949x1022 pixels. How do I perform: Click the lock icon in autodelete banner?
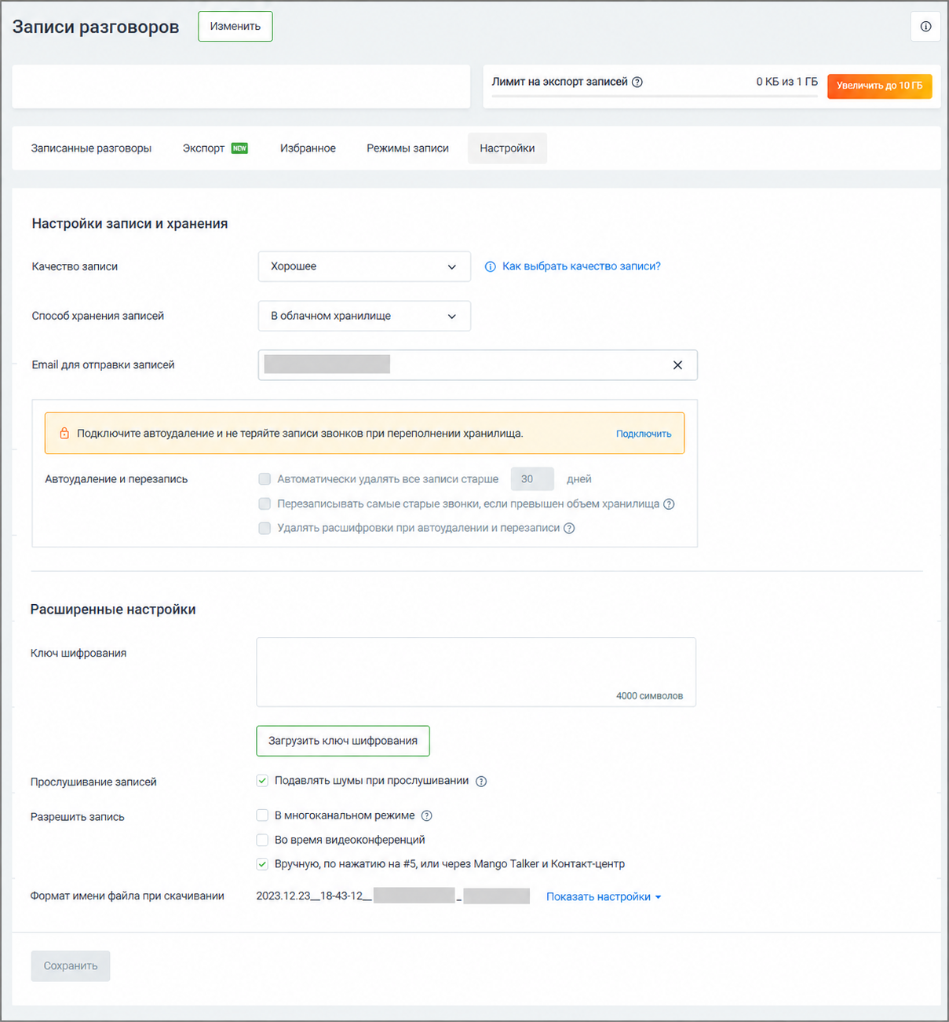pyautogui.click(x=64, y=434)
